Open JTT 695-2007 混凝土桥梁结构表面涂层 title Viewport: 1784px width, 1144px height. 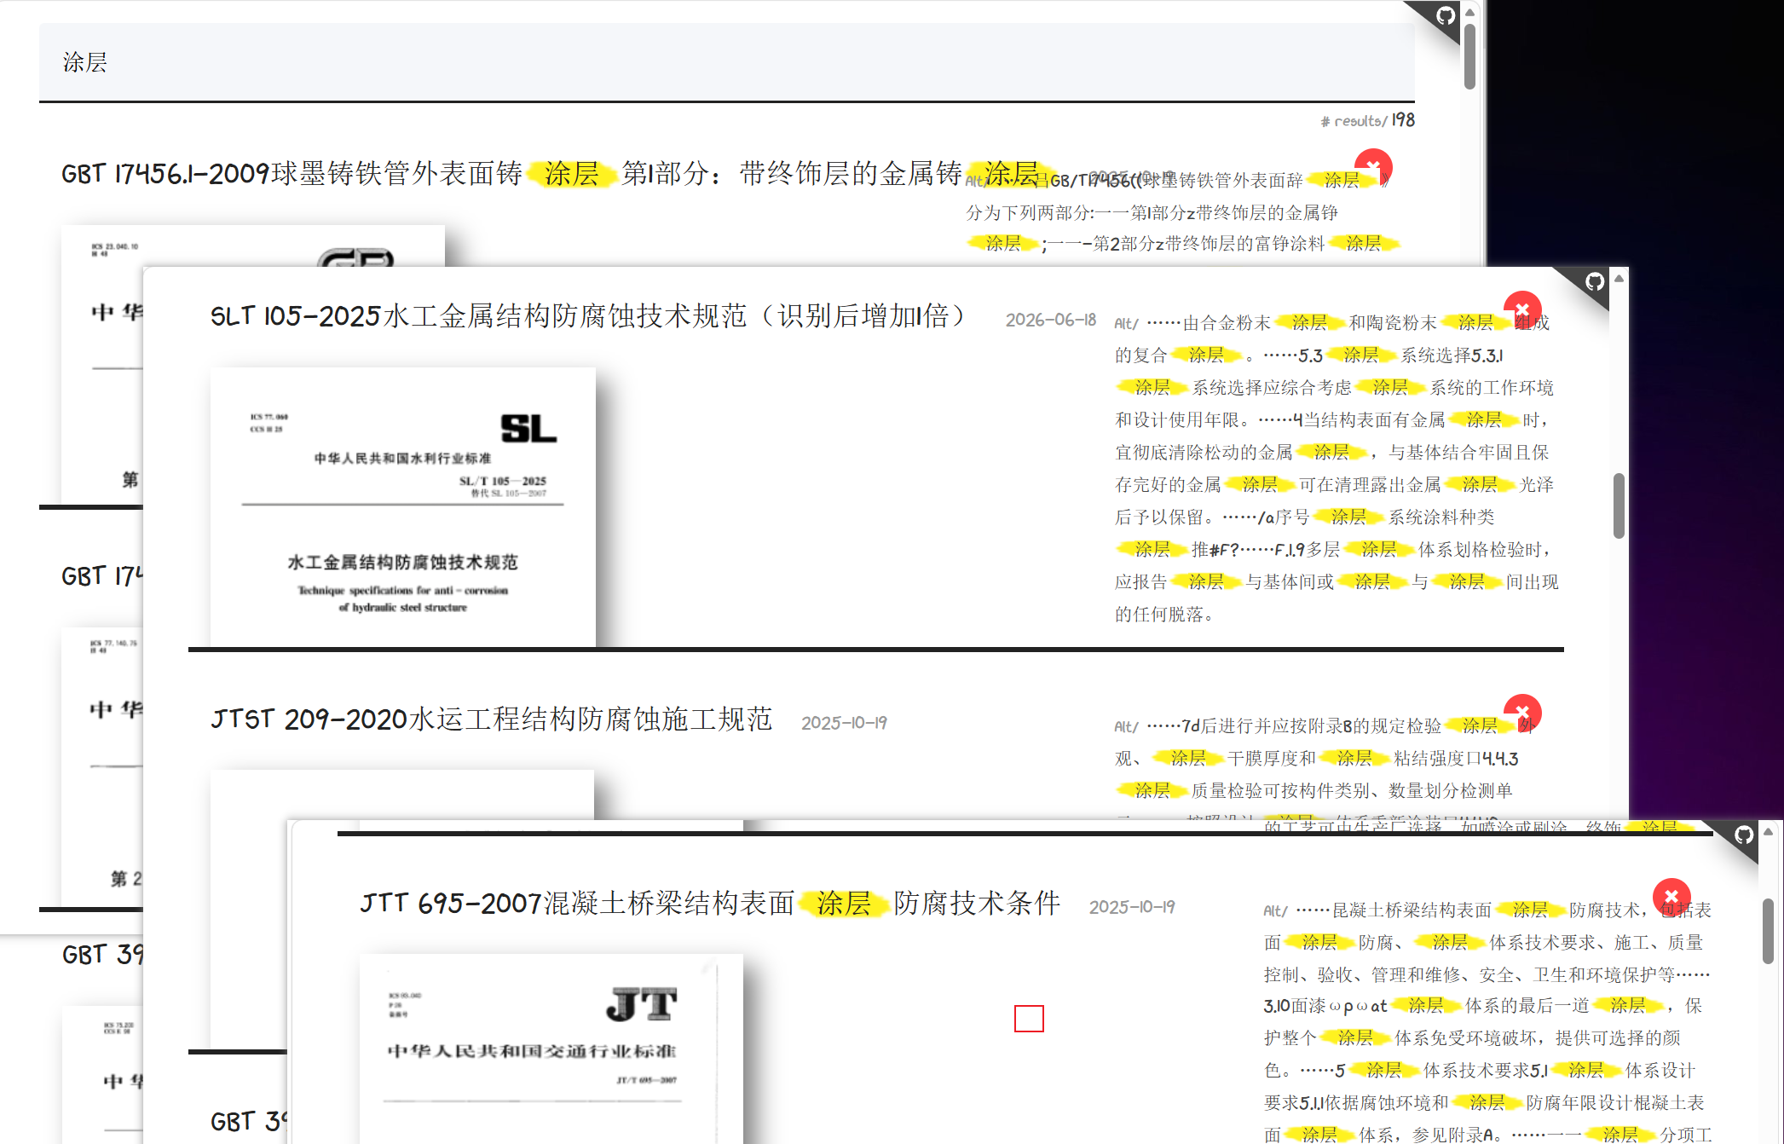[x=710, y=903]
